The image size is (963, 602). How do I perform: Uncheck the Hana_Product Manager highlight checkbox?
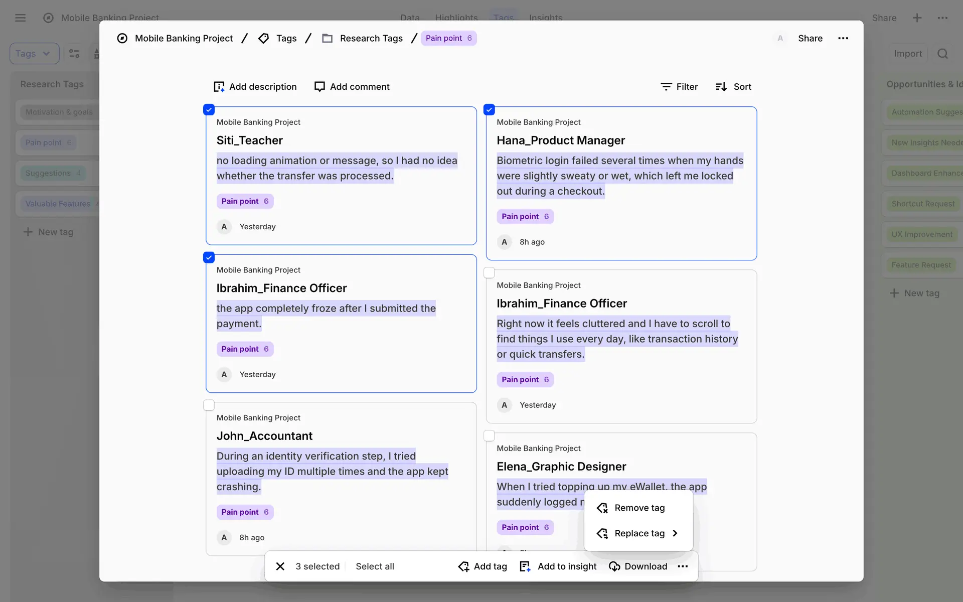pos(489,110)
